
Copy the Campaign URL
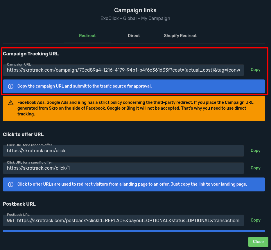coord(255,70)
